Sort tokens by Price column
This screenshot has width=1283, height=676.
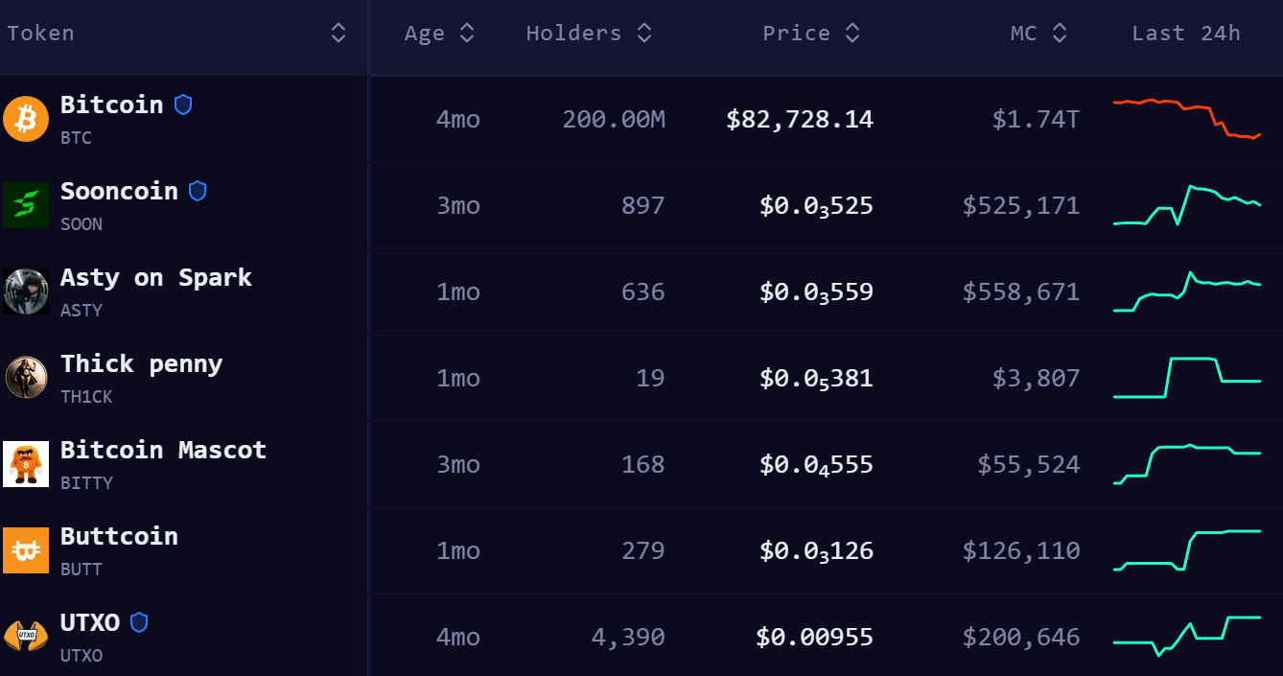tap(852, 34)
